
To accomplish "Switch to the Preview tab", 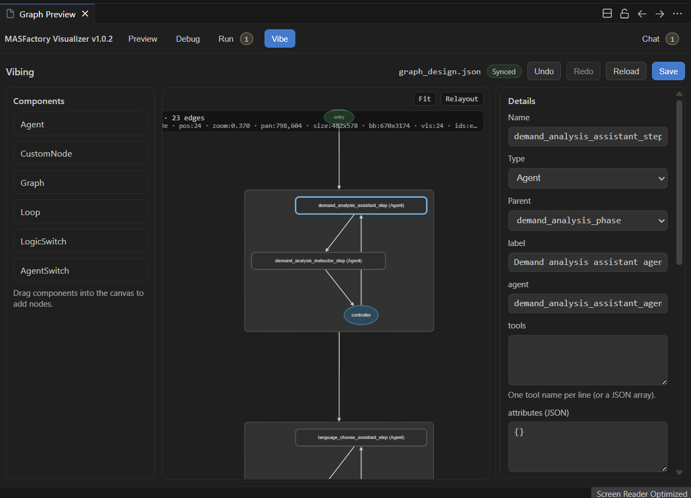I will coord(143,39).
